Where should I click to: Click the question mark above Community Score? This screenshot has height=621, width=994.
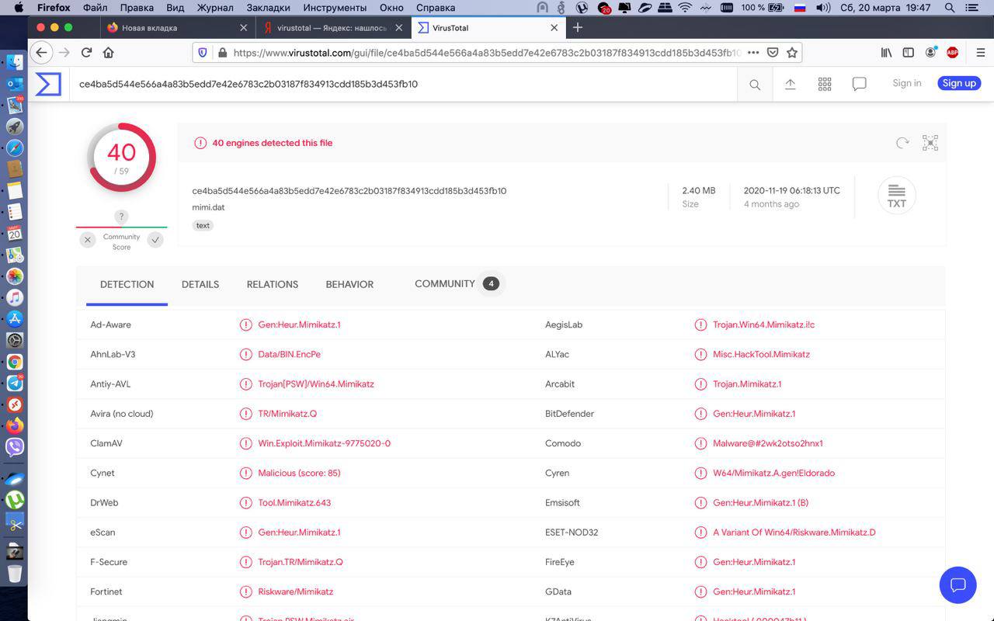point(121,217)
